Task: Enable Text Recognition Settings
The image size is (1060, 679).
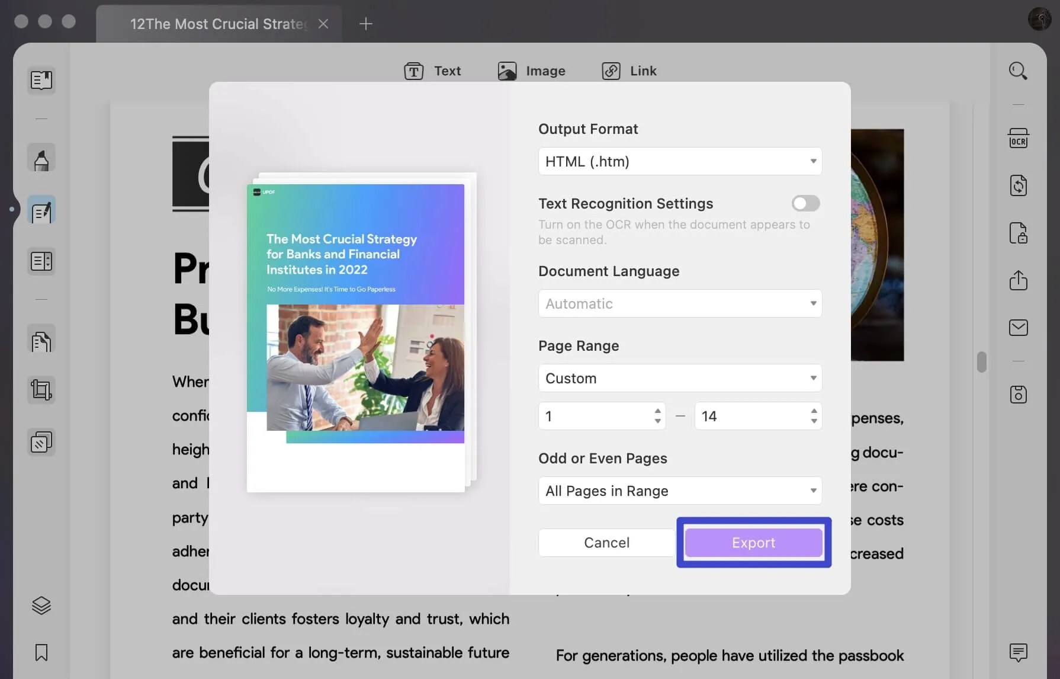Action: pos(805,203)
